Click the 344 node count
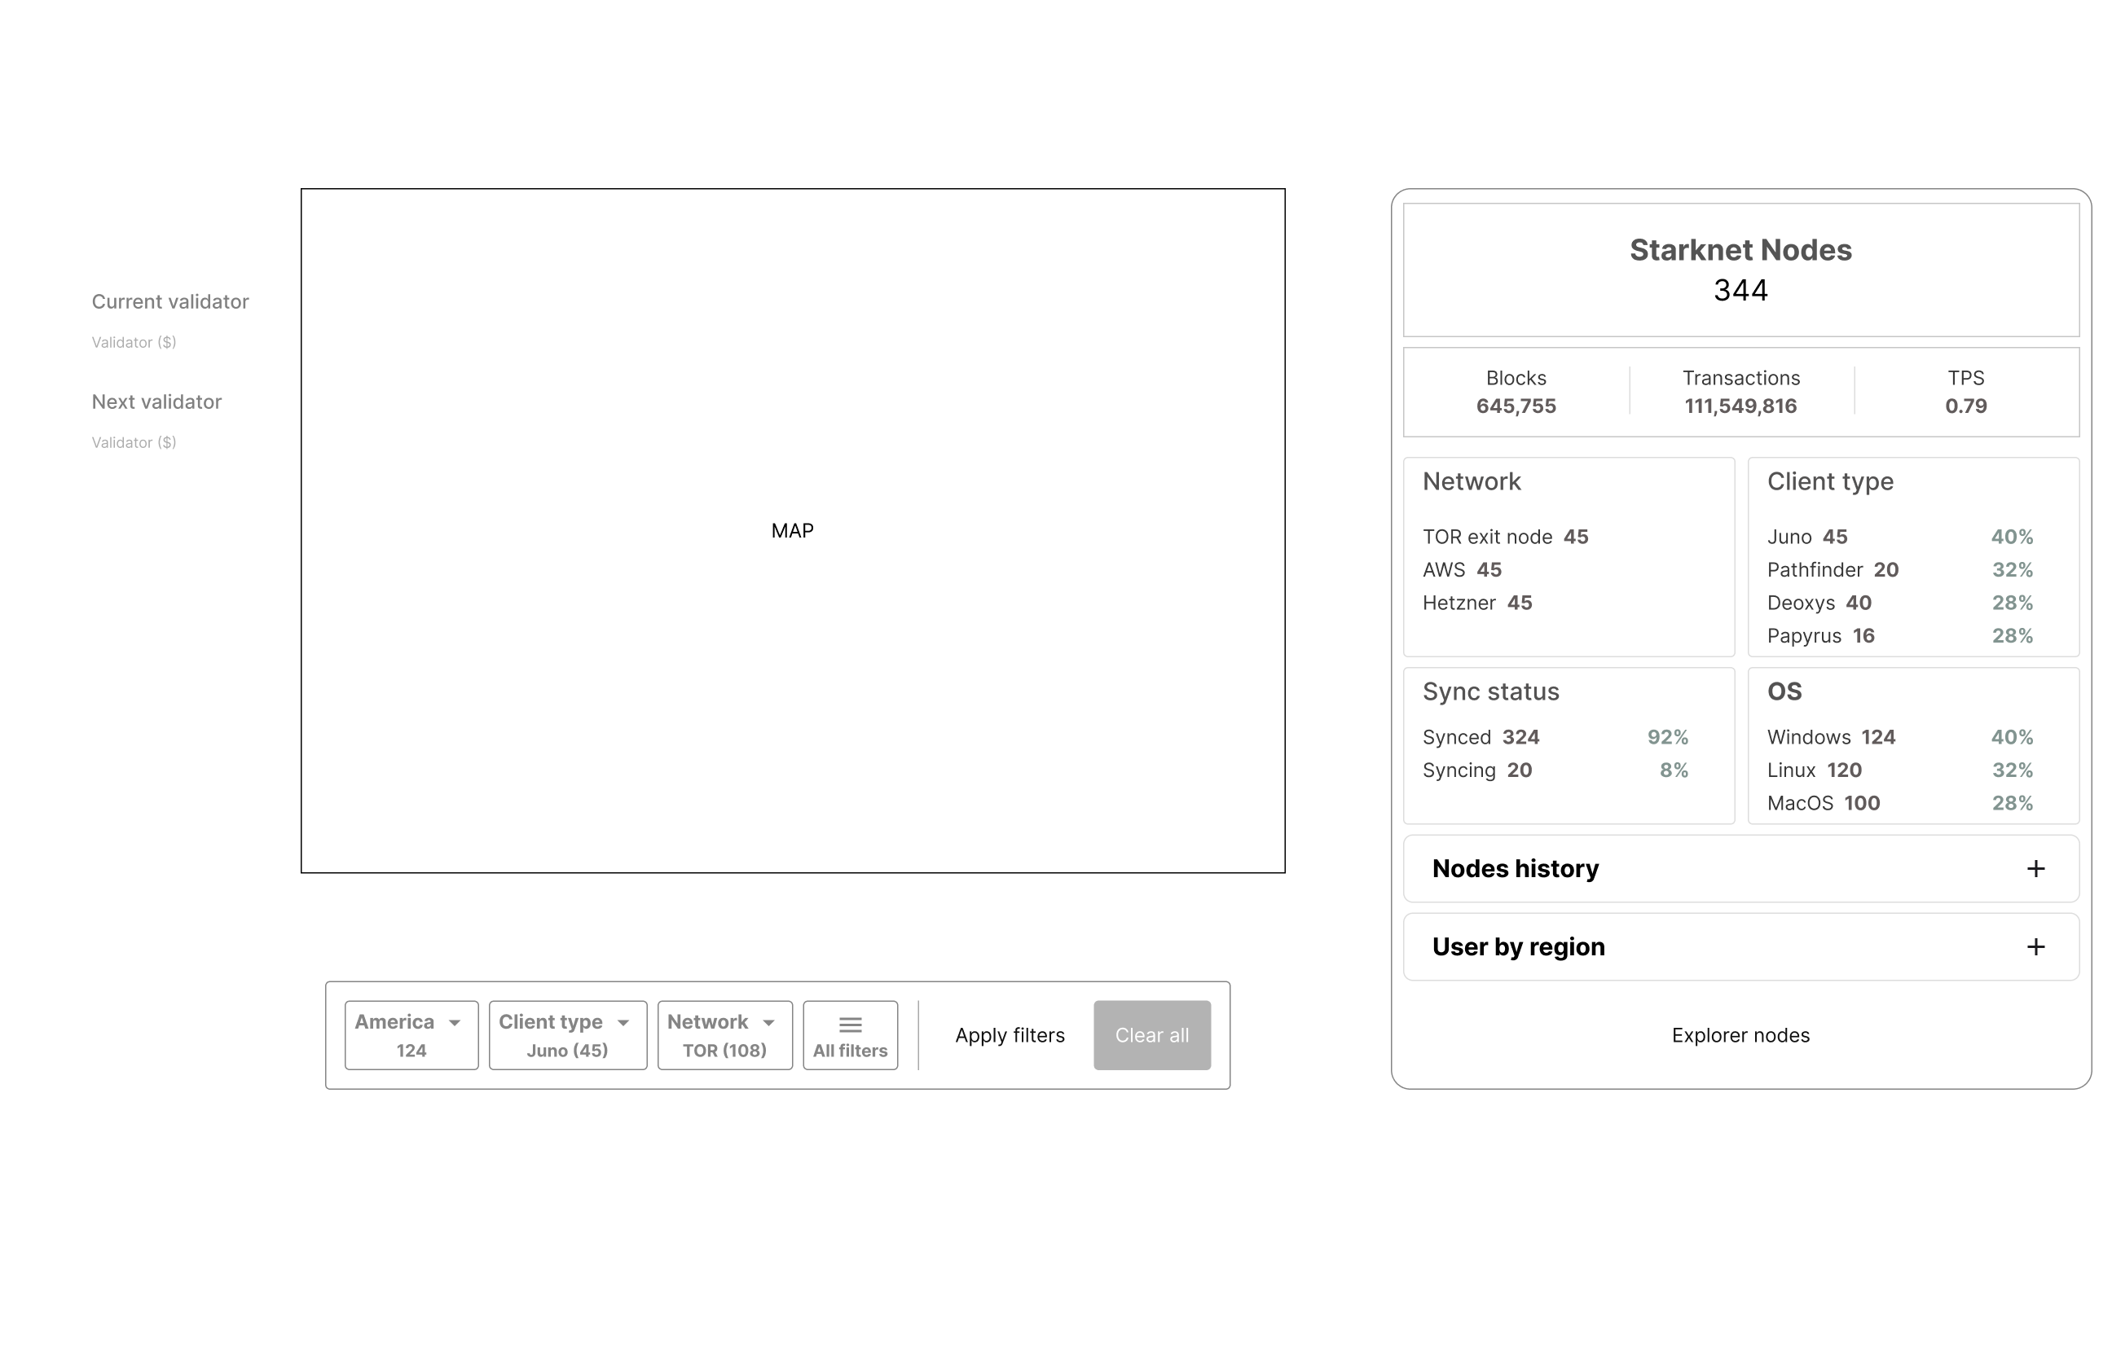2112x1365 pixels. [1740, 290]
